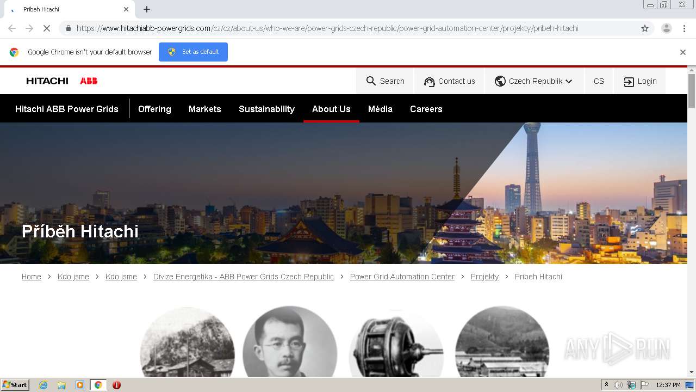Open the founder portrait thumbnail
The width and height of the screenshot is (696, 392).
point(290,341)
